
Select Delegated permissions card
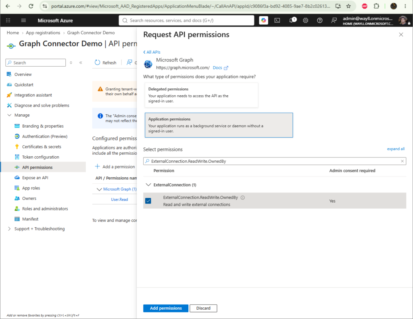(201, 95)
